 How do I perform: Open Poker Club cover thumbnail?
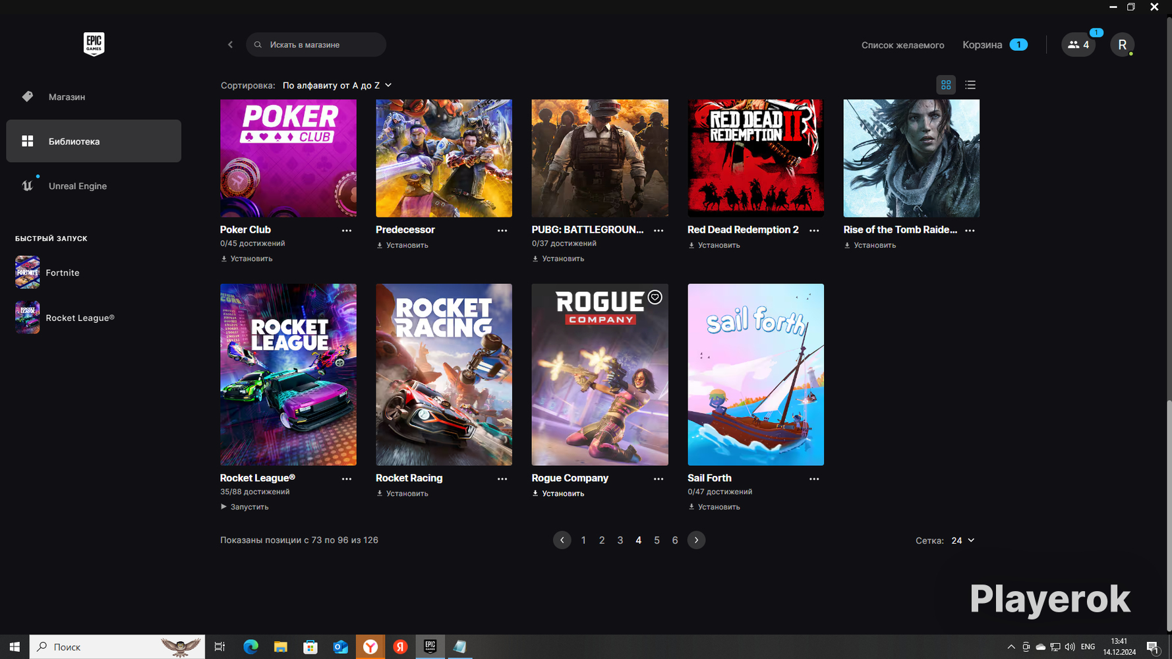(288, 158)
